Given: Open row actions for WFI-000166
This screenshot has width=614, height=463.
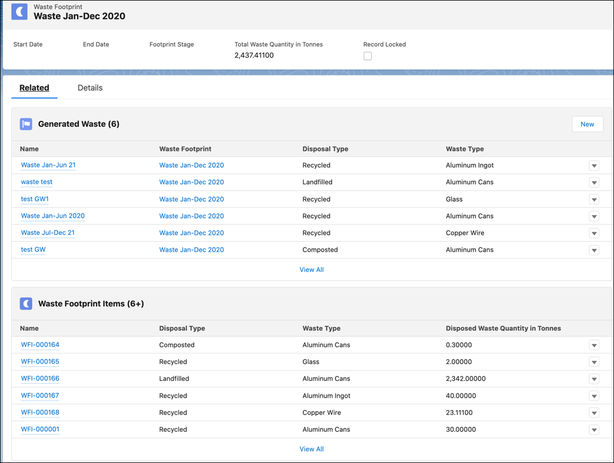Looking at the screenshot, I should pos(594,379).
